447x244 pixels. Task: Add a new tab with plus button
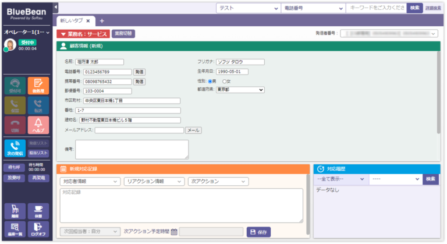pos(102,21)
